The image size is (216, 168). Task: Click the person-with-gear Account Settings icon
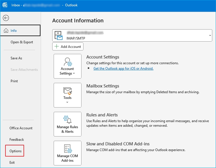(68, 62)
